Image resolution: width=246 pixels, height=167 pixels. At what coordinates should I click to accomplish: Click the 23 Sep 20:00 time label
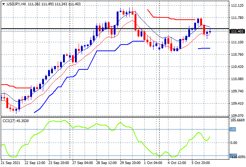pyautogui.click(x=59, y=163)
